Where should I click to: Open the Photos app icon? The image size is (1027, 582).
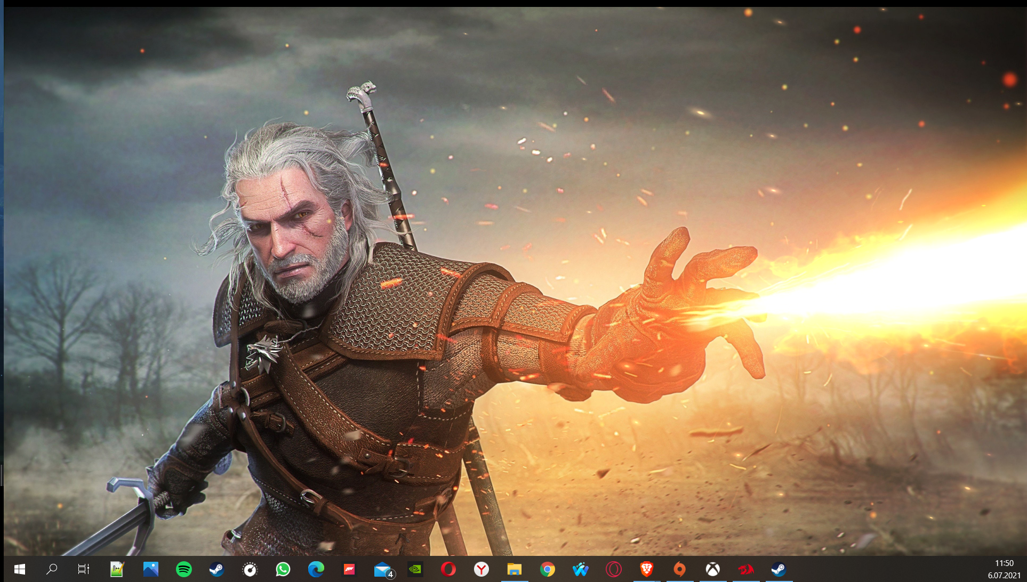151,569
